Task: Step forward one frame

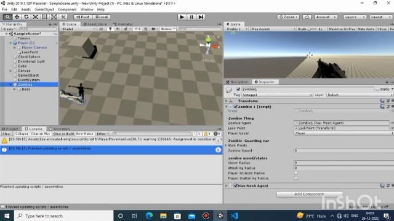Action: point(201,17)
